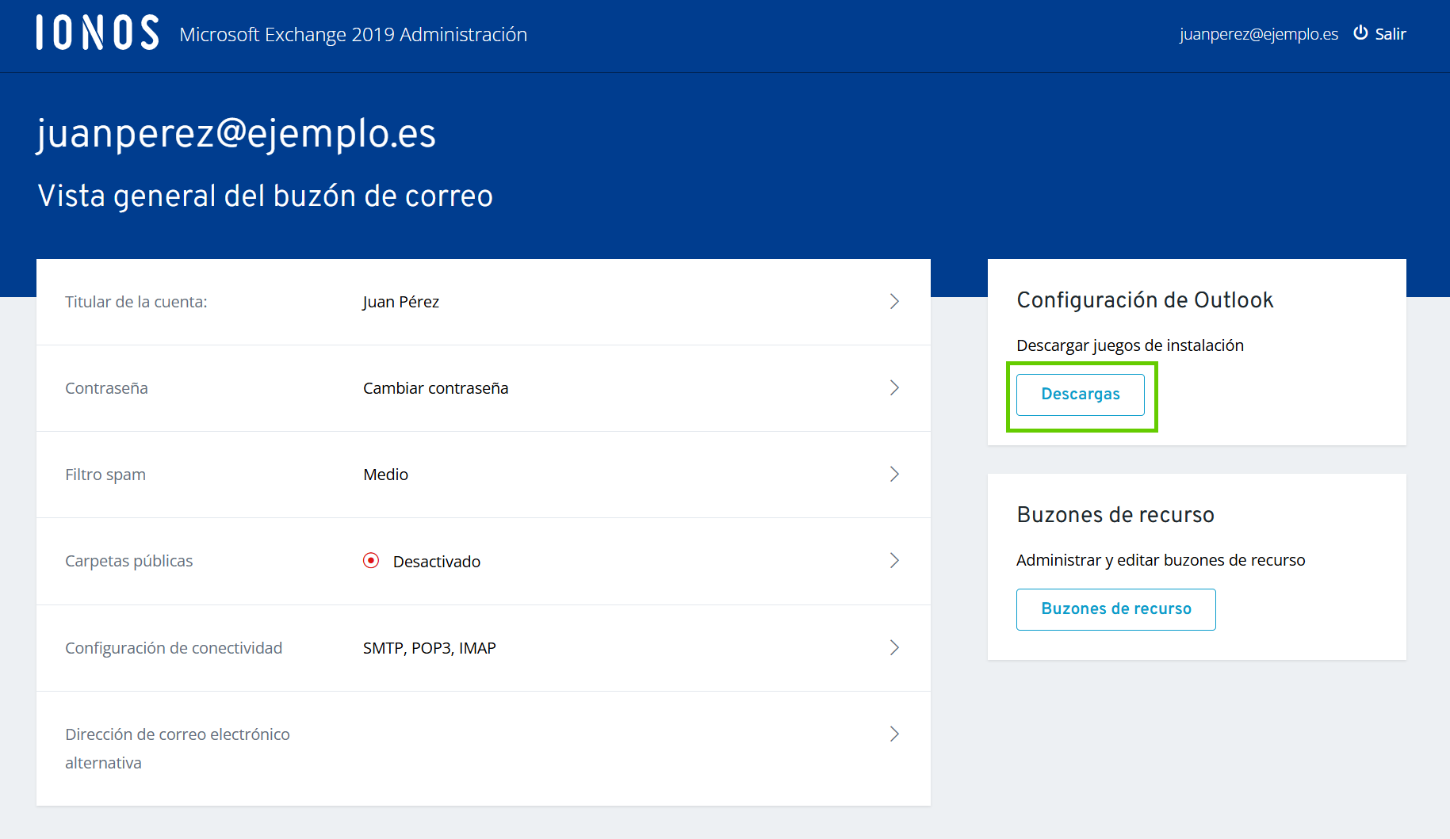Click the IONOS logo

click(98, 32)
